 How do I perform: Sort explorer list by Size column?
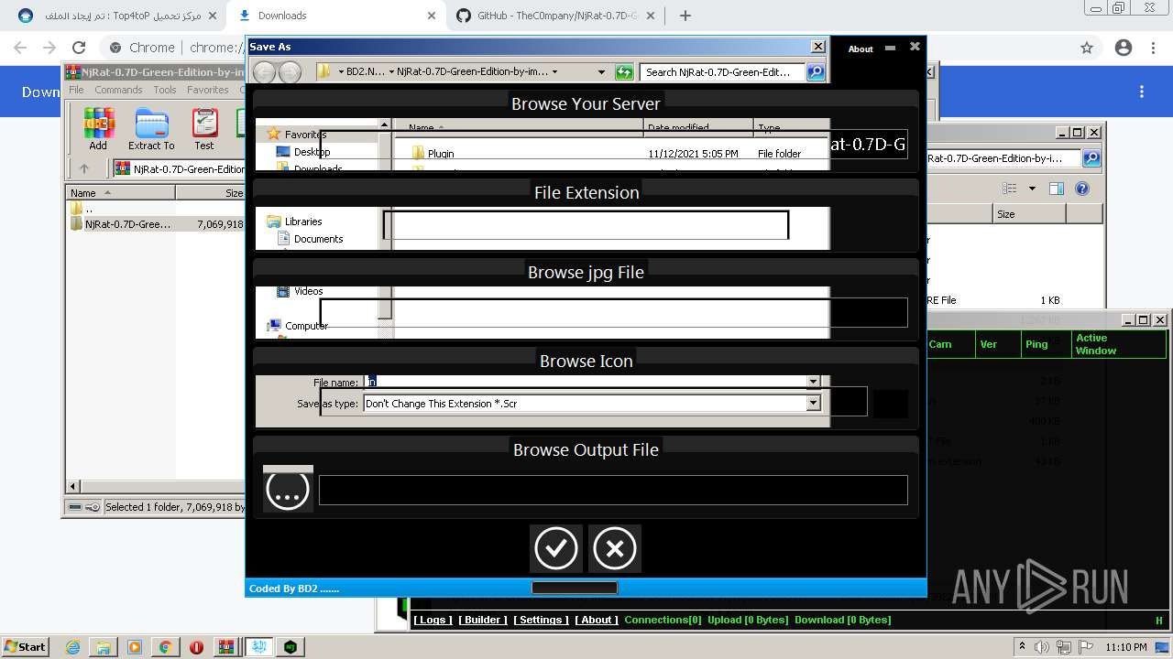[x=1029, y=214]
